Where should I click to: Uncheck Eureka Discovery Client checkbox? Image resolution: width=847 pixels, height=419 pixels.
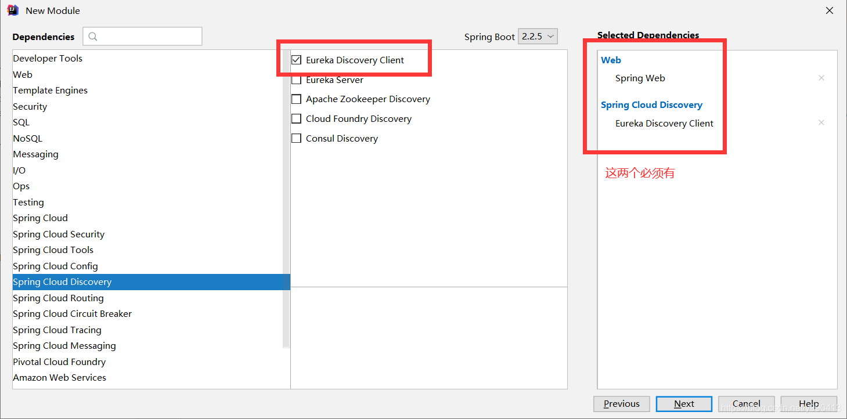tap(296, 60)
